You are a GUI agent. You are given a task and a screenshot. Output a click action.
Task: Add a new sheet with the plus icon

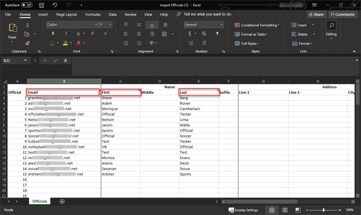(x=62, y=201)
